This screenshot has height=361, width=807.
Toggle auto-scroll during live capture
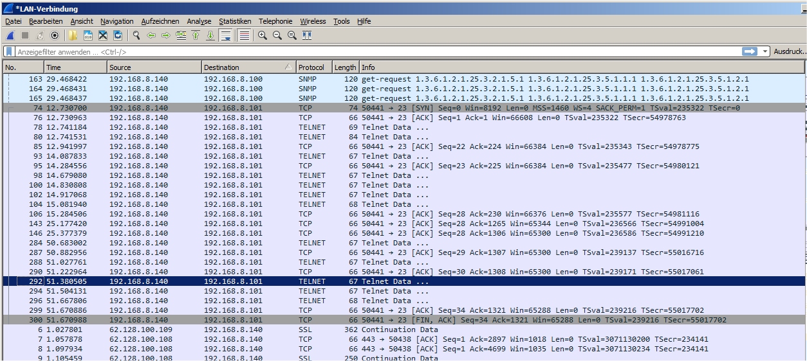(x=226, y=35)
